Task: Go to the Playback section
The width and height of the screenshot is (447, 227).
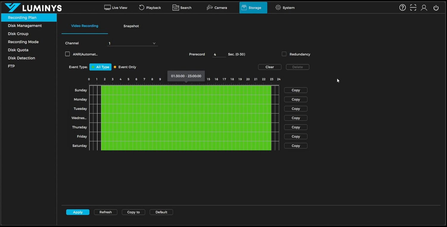Action: tap(150, 8)
